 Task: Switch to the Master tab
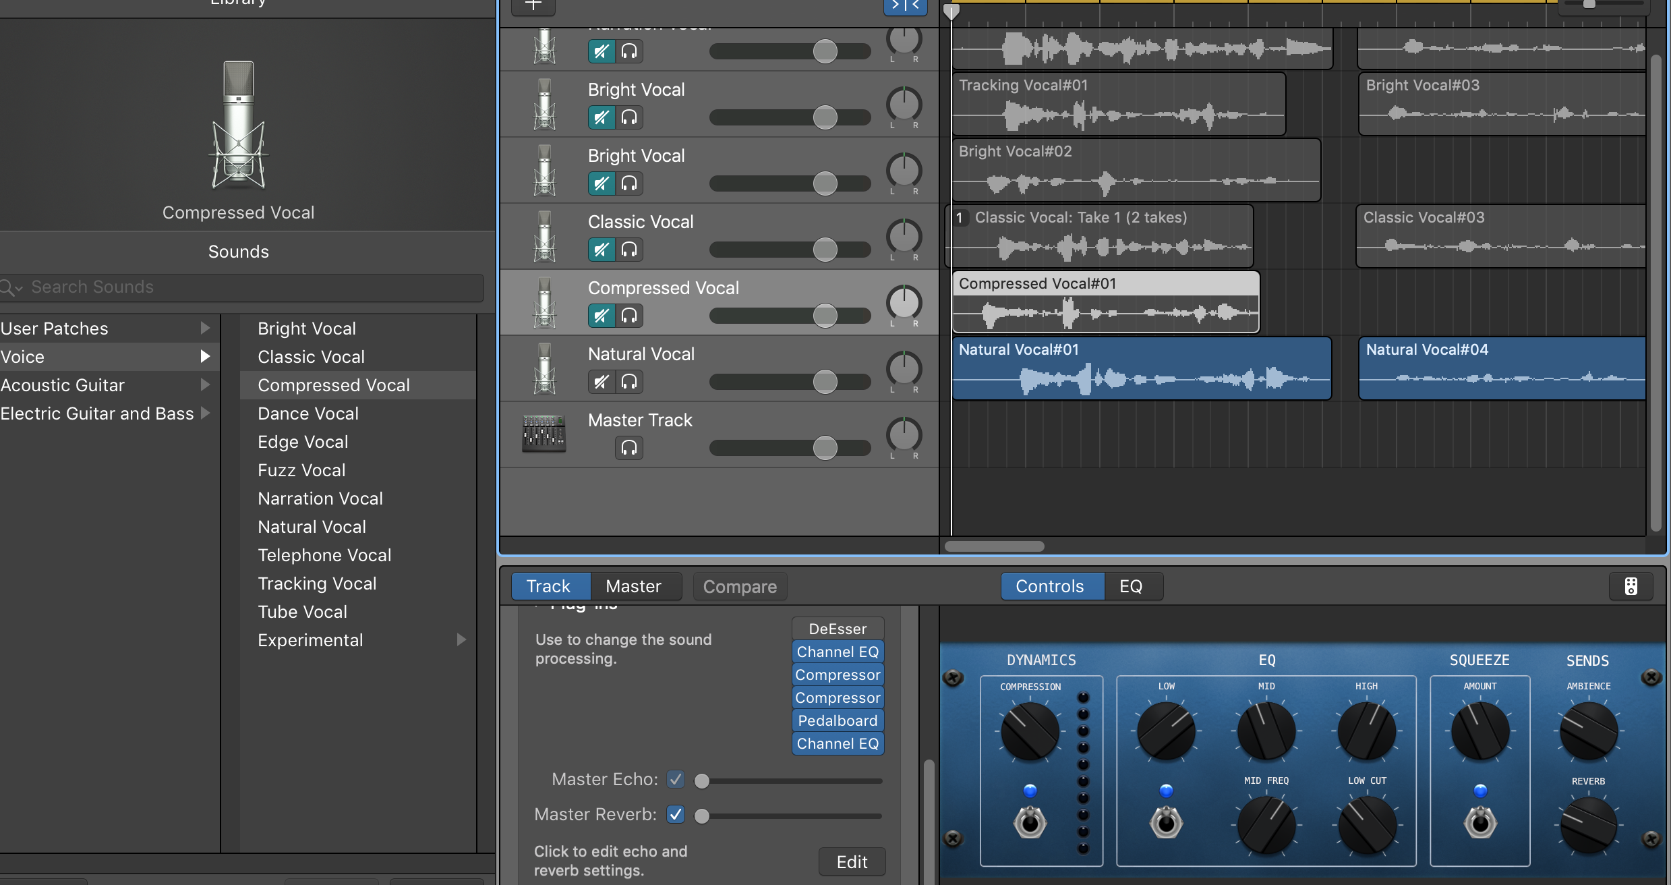coord(633,586)
